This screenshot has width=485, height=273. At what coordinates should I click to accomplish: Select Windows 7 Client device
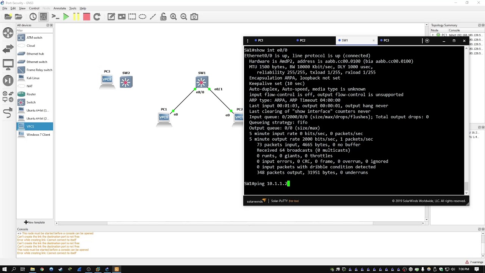tap(34, 135)
